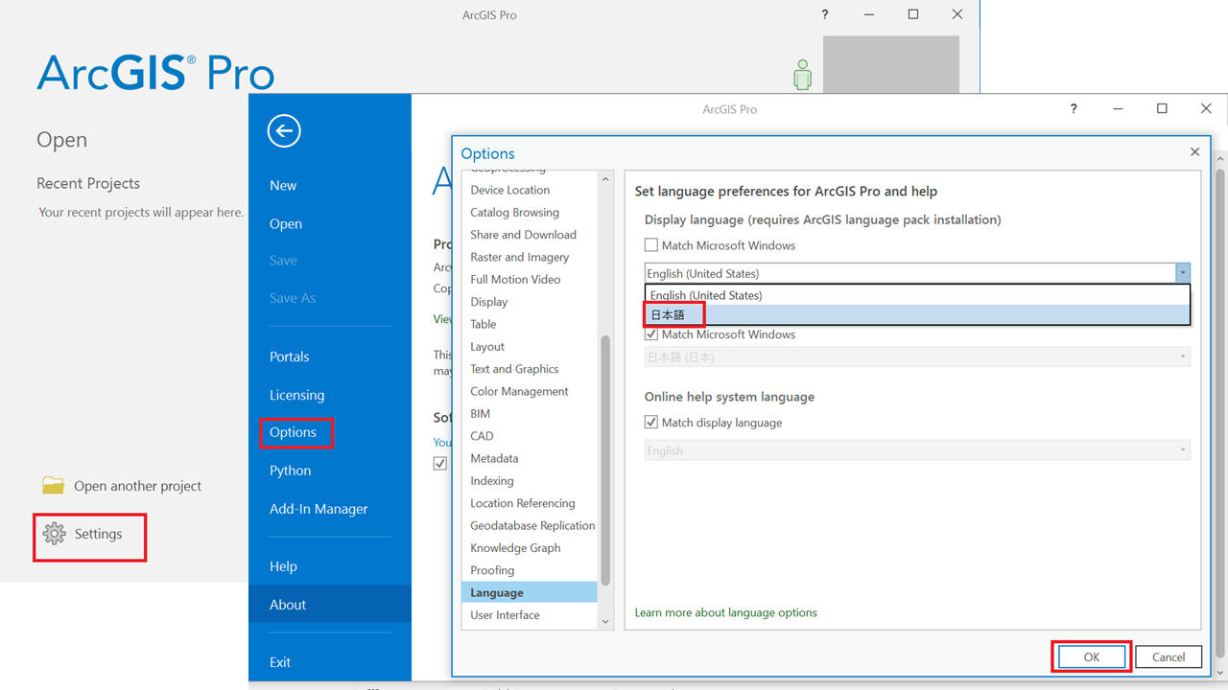Select Layout option category

486,347
